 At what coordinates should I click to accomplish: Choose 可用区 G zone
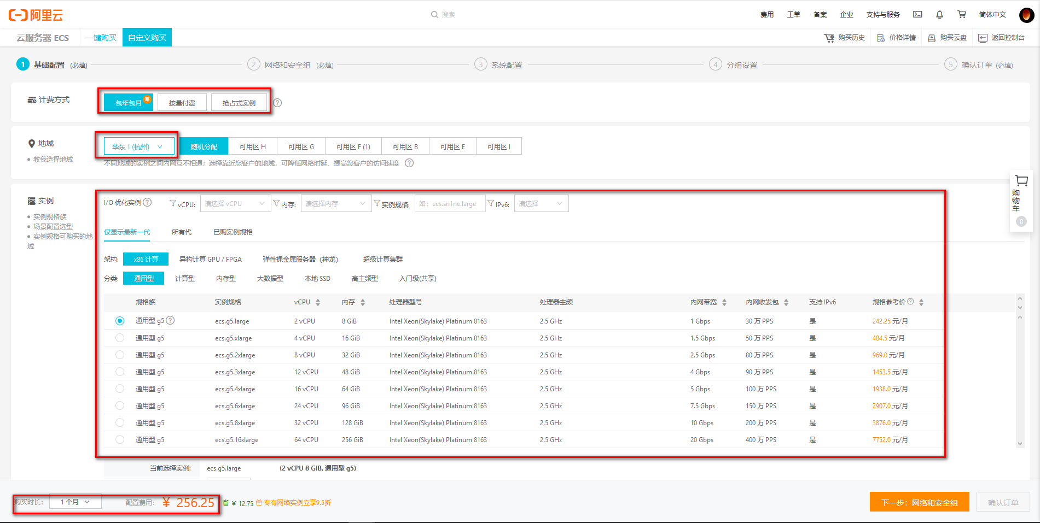301,146
